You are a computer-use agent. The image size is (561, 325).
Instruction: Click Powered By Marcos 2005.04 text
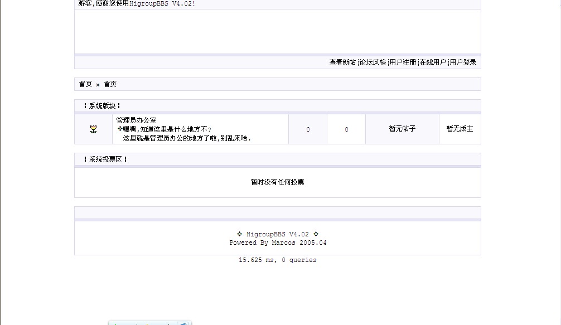pyautogui.click(x=278, y=242)
